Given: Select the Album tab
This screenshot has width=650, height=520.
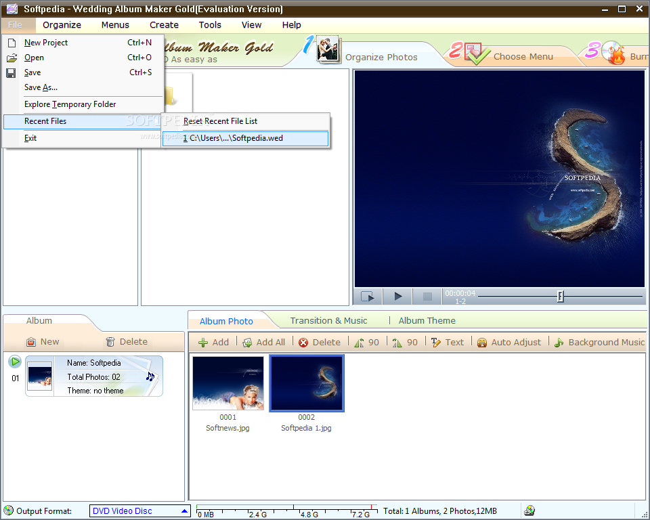Looking at the screenshot, I should 39,320.
